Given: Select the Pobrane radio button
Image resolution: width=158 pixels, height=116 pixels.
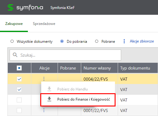Looking at the screenshot, I should 97,41.
